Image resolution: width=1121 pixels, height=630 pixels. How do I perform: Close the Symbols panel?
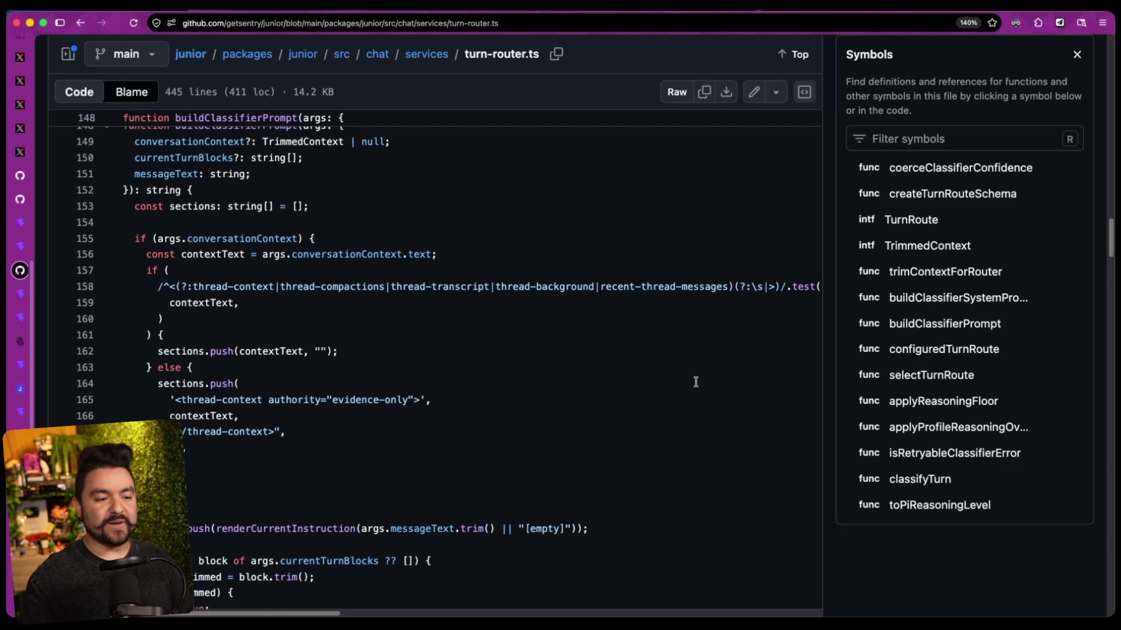(x=1077, y=54)
